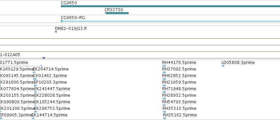The image size is (280, 120).
Task: Click the EP10203.3prime EST arrow
Action: tap(36, 86)
